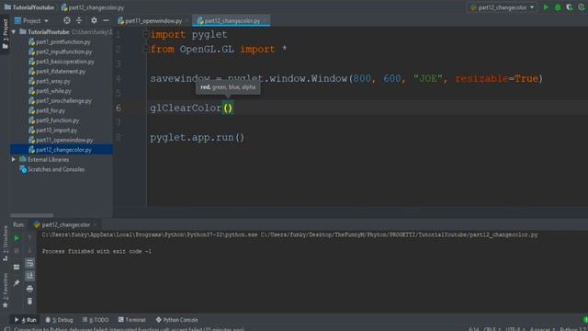Image resolution: width=588 pixels, height=331 pixels.
Task: Open the Debug tool window tab
Action: point(59,320)
